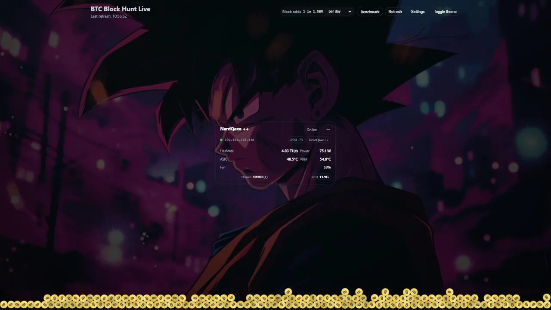Image resolution: width=551 pixels, height=310 pixels.
Task: Click the 48.5°C ASIC temperature value
Action: tap(292, 159)
